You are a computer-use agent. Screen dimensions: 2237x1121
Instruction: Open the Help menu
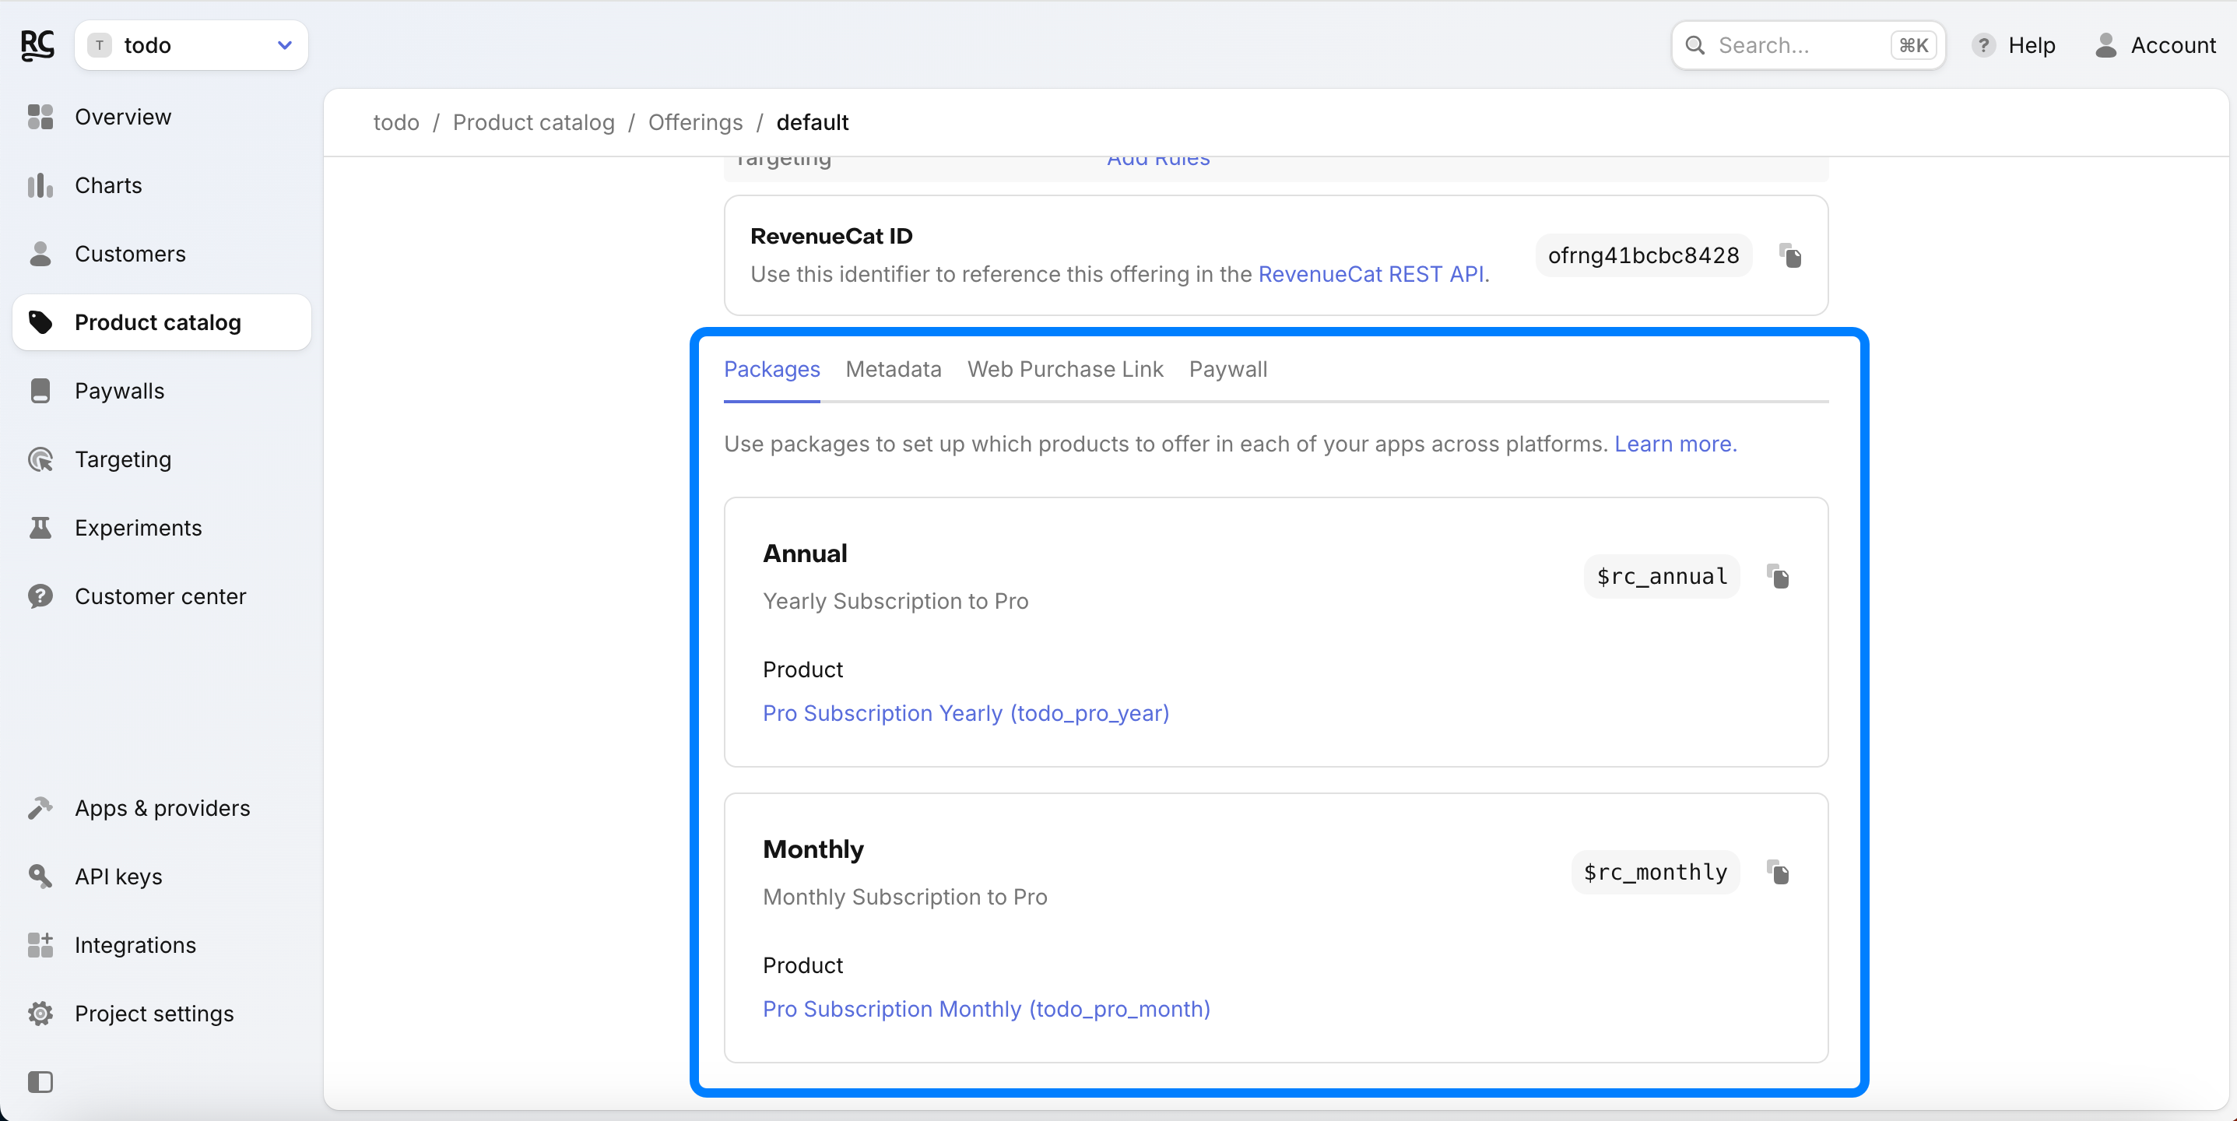tap(2013, 45)
